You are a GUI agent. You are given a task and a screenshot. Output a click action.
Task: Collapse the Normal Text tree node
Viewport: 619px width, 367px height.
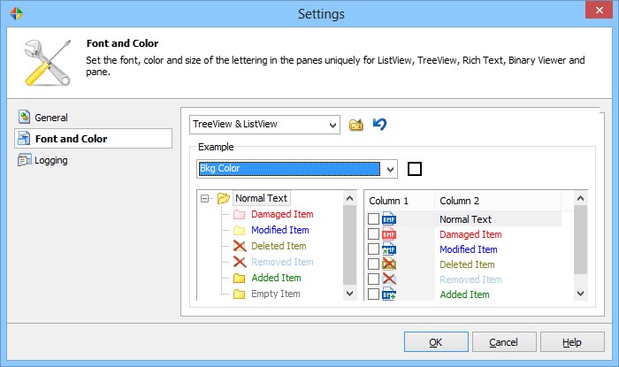[205, 199]
